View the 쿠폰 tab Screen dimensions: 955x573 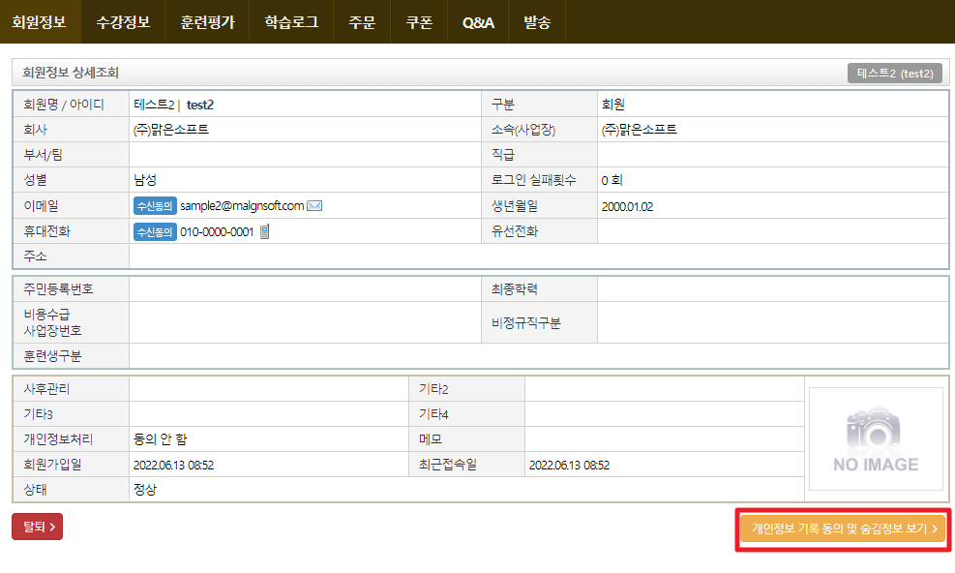[419, 21]
